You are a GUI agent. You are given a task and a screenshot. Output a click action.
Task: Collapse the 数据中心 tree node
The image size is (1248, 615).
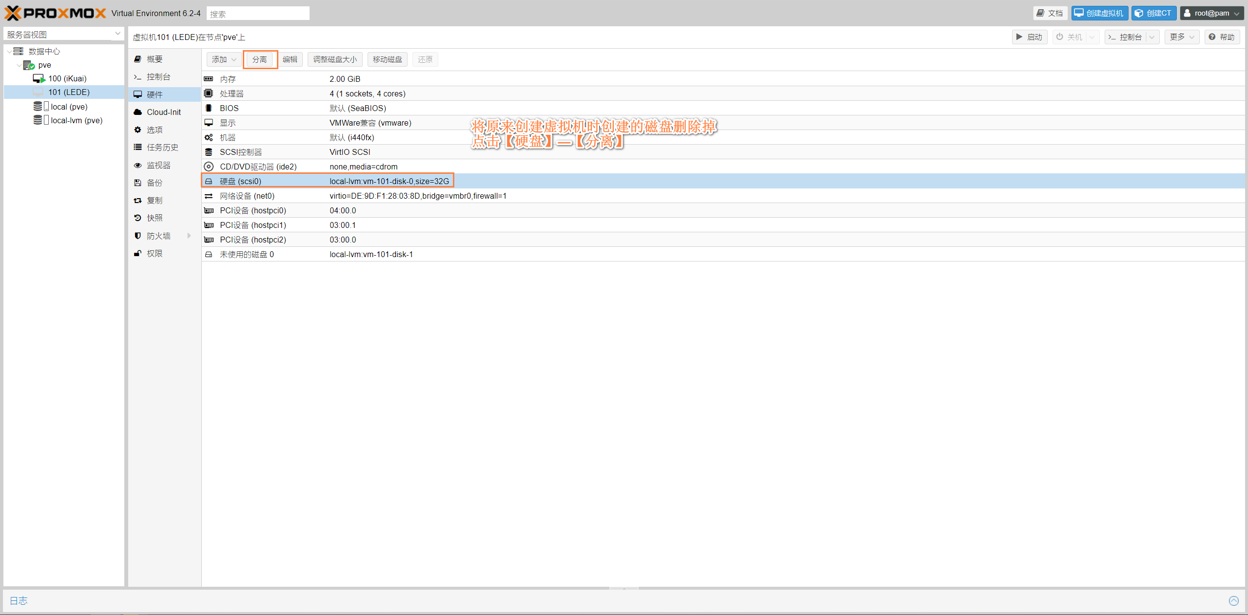tap(9, 52)
